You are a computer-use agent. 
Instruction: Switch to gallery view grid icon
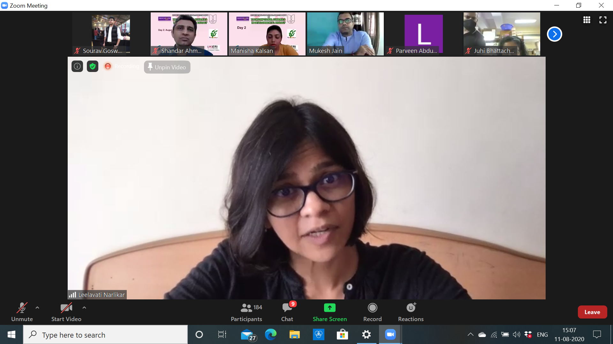[587, 20]
